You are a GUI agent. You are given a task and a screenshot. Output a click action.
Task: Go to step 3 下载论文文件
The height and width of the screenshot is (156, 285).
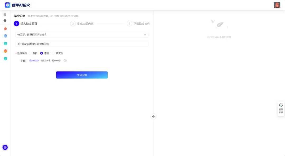coord(139,24)
